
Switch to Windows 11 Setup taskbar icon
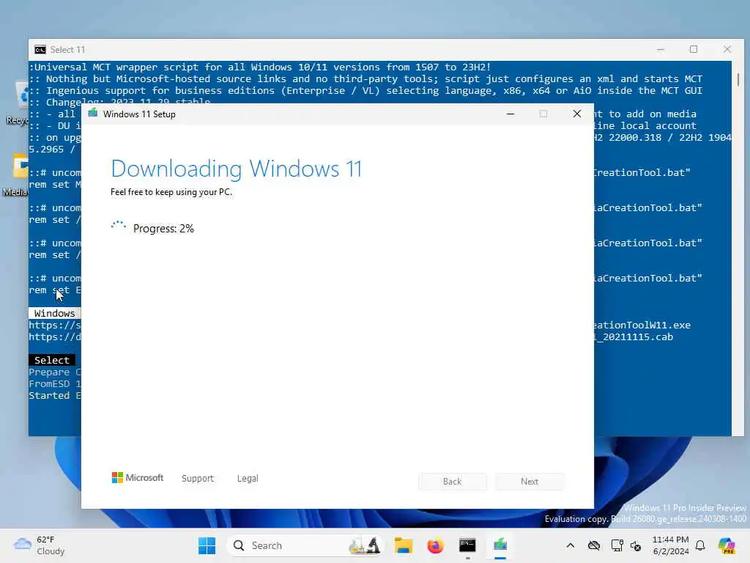tap(500, 545)
